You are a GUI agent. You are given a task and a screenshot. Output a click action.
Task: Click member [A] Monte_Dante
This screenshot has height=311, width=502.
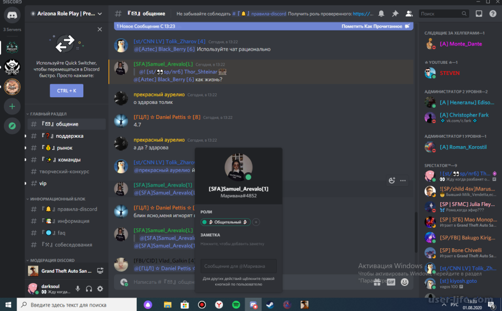pyautogui.click(x=460, y=44)
